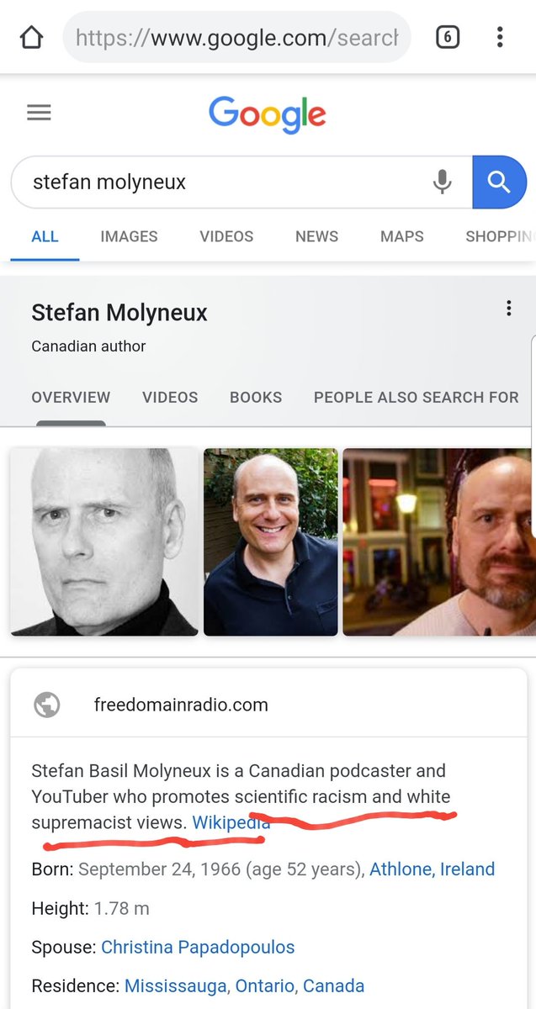Screen dimensions: 536x1009
Task: Tap the Google logo
Action: click(x=268, y=115)
